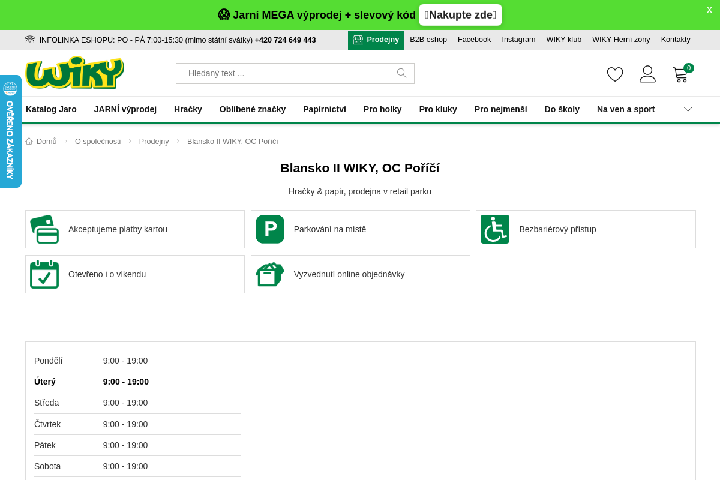Select JARNÍ výprodej in navigation
This screenshot has width=720, height=480.
point(125,109)
